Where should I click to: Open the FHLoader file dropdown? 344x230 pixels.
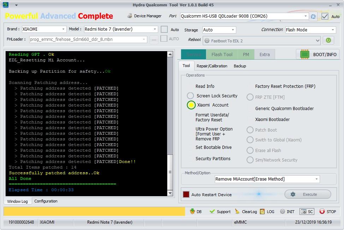(x=144, y=40)
